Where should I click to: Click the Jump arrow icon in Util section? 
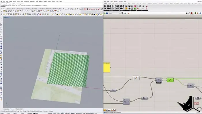[x=143, y=6]
